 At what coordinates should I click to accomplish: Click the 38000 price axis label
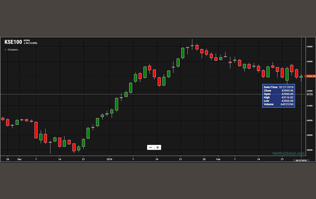[309, 150]
